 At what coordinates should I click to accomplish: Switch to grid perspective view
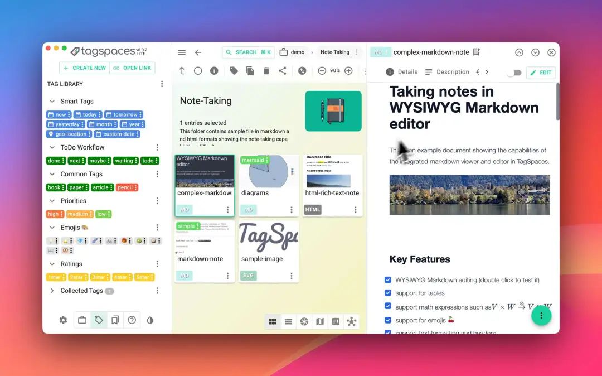273,321
